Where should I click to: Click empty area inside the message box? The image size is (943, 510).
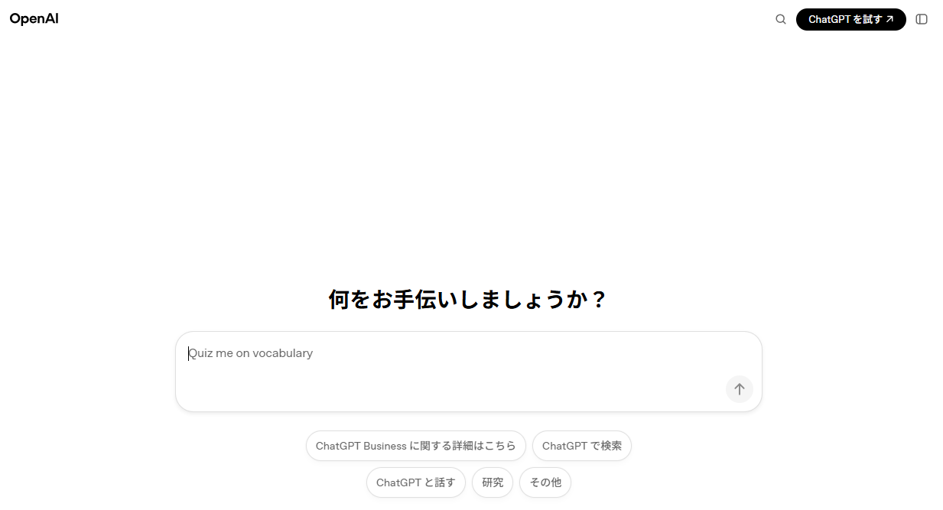click(459, 386)
